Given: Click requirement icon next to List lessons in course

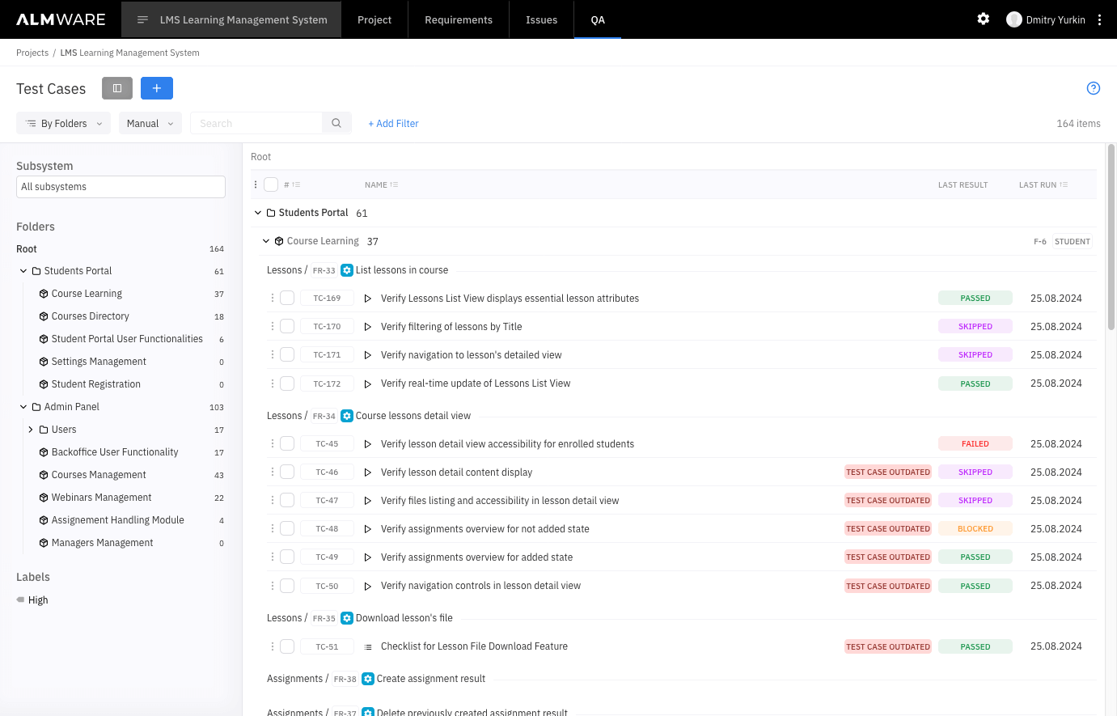Looking at the screenshot, I should click(347, 270).
